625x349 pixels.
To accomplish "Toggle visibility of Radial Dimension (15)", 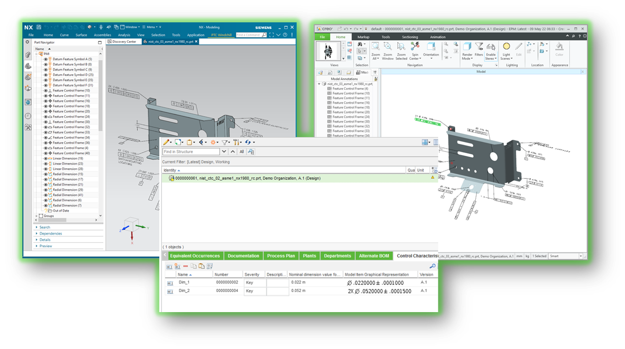I will [46, 174].
